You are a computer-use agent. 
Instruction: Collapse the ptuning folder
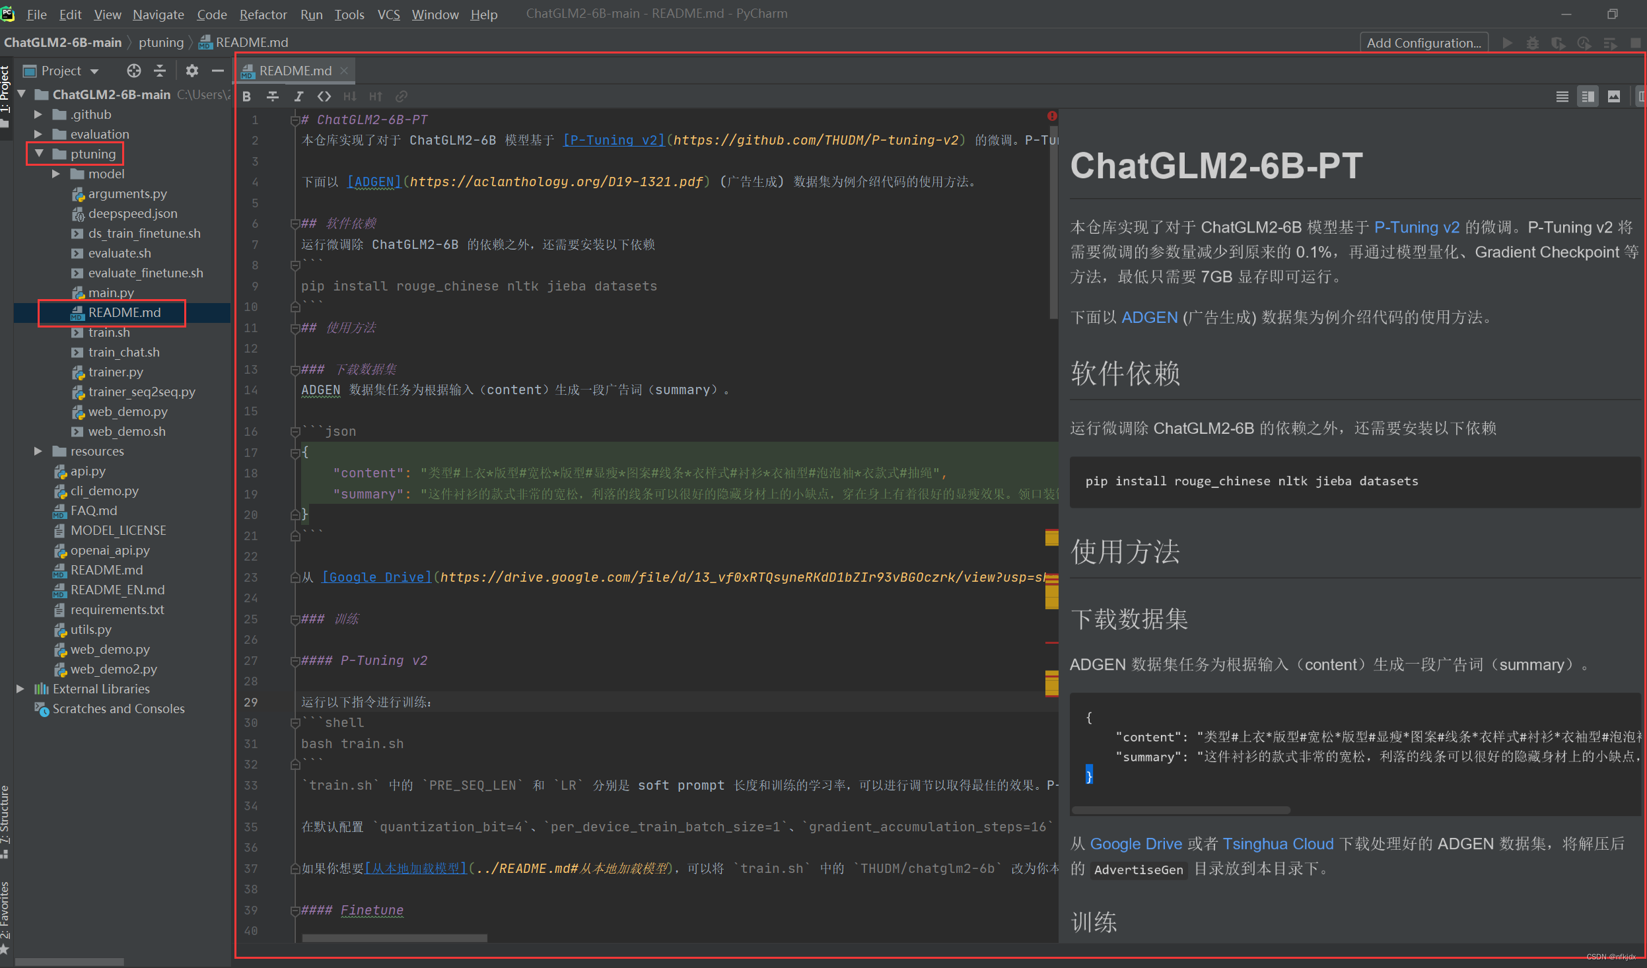click(39, 154)
